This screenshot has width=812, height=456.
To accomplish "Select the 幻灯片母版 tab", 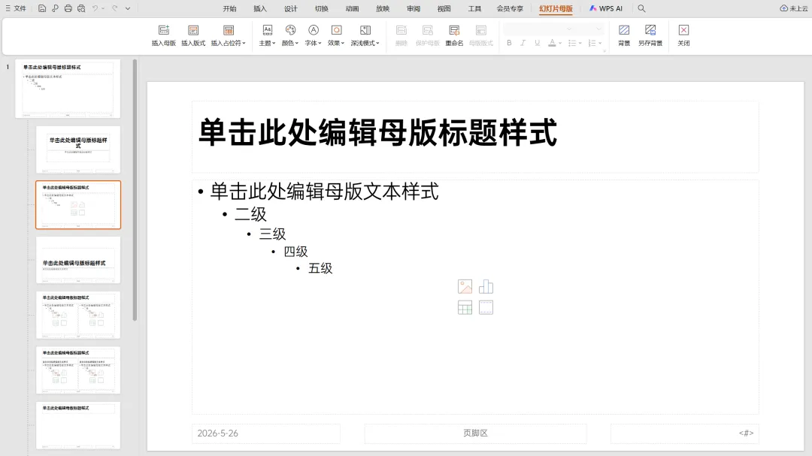I will coord(556,9).
